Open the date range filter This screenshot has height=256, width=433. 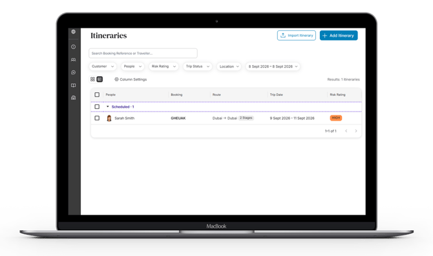point(273,66)
